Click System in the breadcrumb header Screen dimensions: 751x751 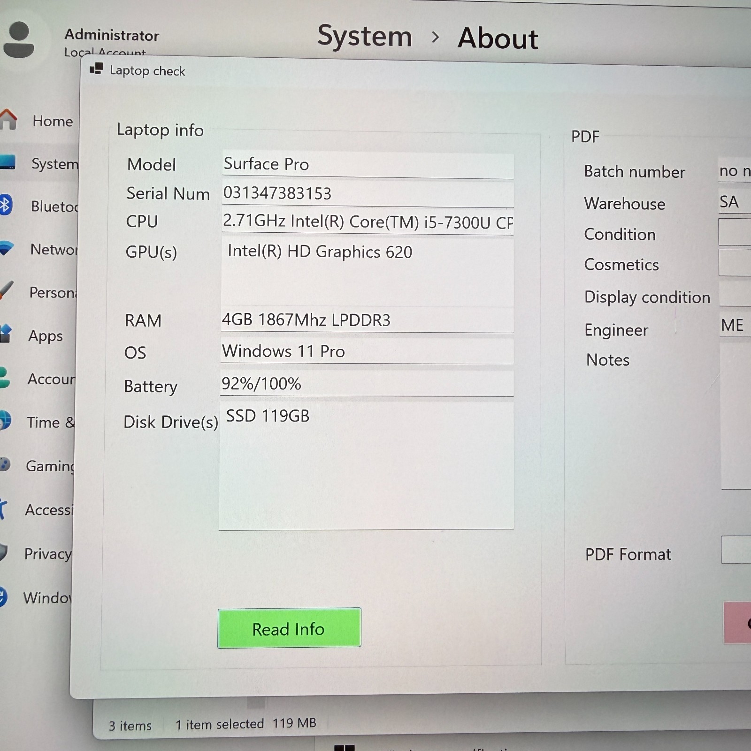pos(365,37)
